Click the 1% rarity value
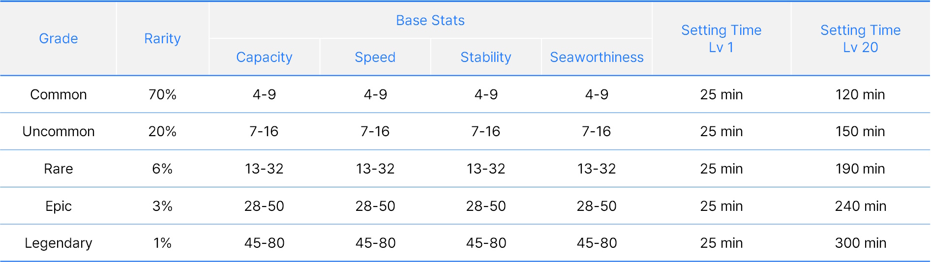The width and height of the screenshot is (931, 262). pyautogui.click(x=162, y=243)
